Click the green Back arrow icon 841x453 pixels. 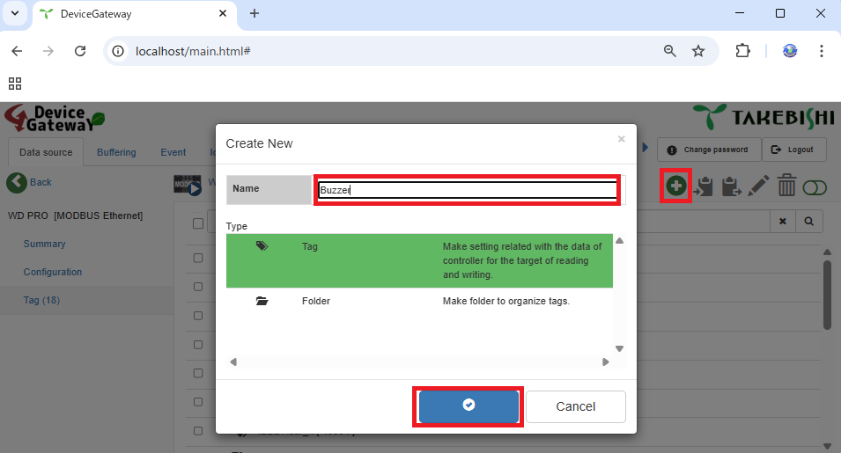pos(17,182)
